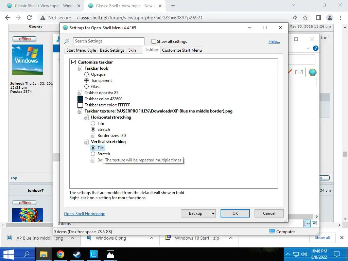Image resolution: width=348 pixels, height=261 pixels.
Task: Expand options for Windows 10 Start zip download
Action: coord(231,238)
